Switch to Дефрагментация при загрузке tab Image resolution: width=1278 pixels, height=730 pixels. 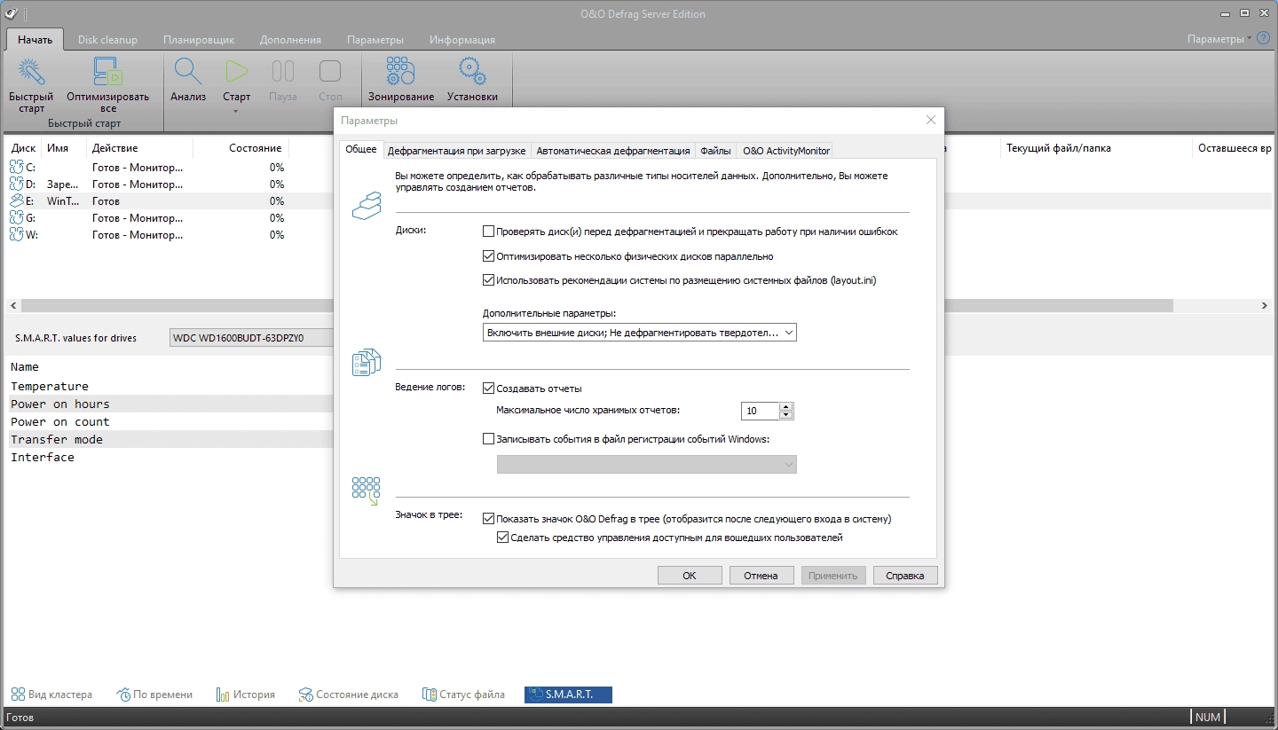[x=456, y=151]
